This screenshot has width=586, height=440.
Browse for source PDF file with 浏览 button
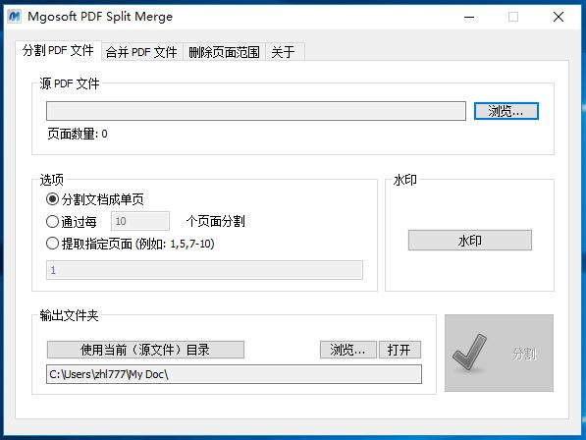click(506, 111)
